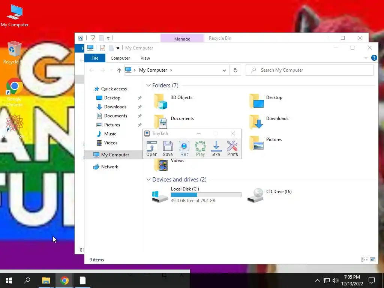Open the 3D Objects folder

point(173,101)
